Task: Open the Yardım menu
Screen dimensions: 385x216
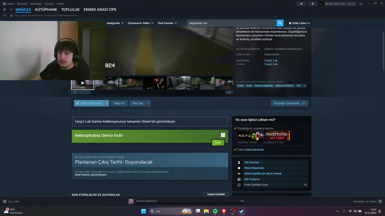Action: (x=60, y=4)
